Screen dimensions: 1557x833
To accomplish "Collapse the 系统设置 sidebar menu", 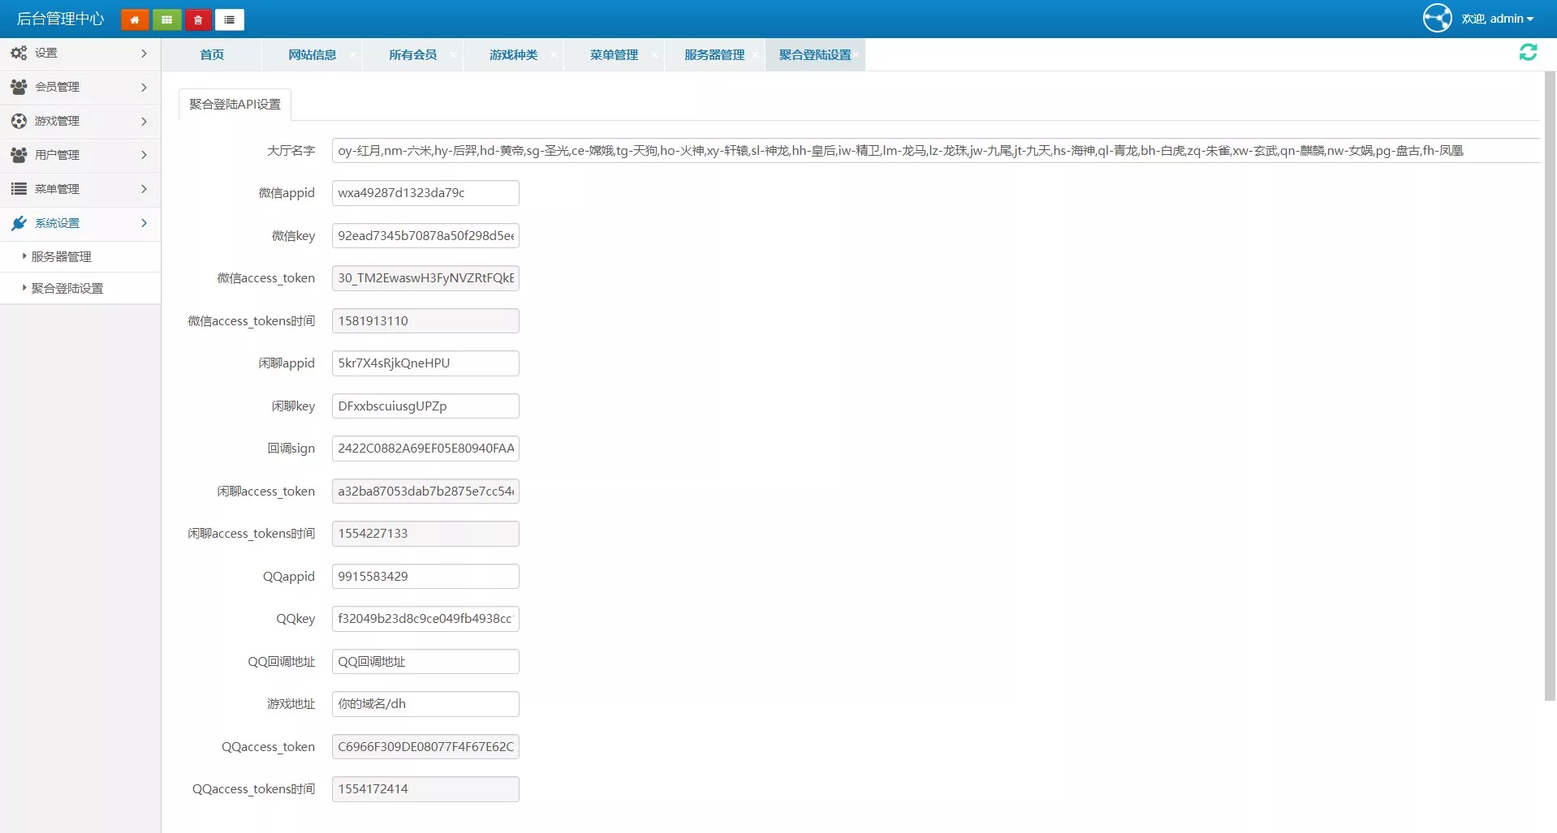I will point(80,223).
